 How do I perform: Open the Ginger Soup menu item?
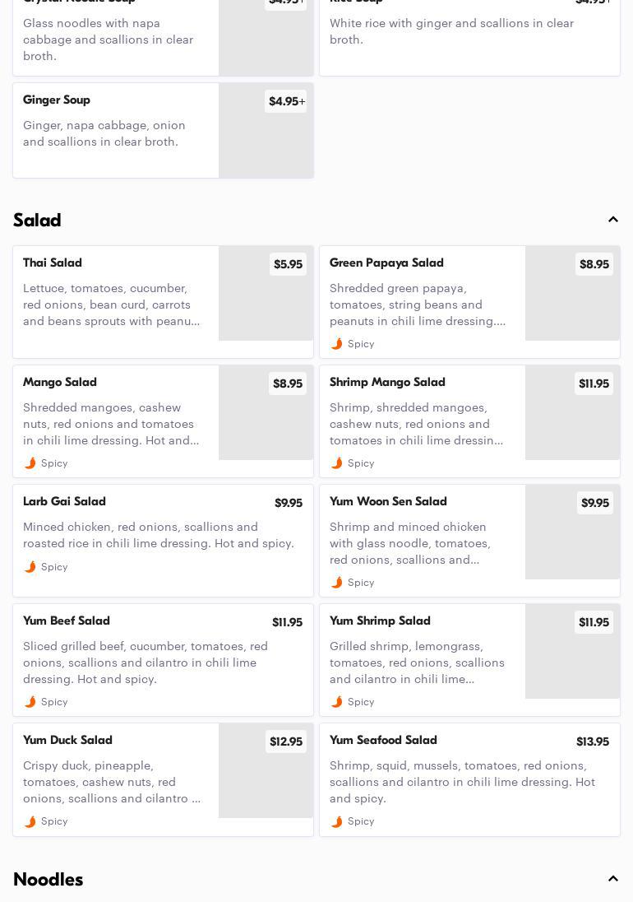pyautogui.click(x=57, y=100)
